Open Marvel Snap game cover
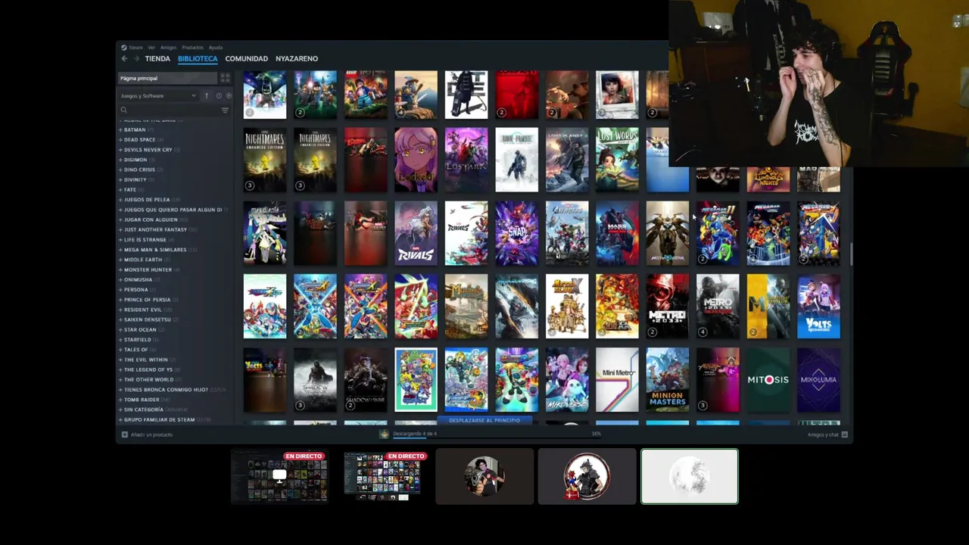This screenshot has width=969, height=545. point(516,233)
